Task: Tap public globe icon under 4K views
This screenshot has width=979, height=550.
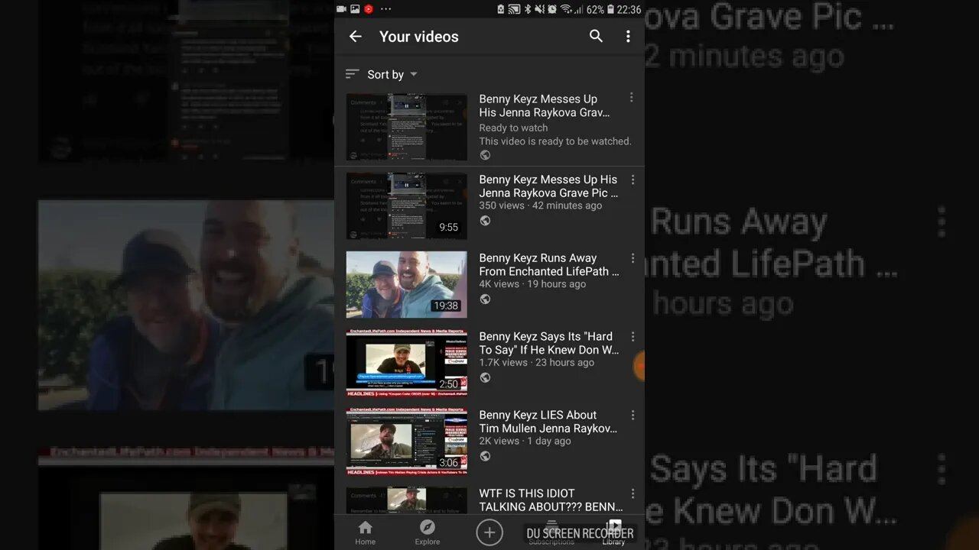Action: pos(485,299)
